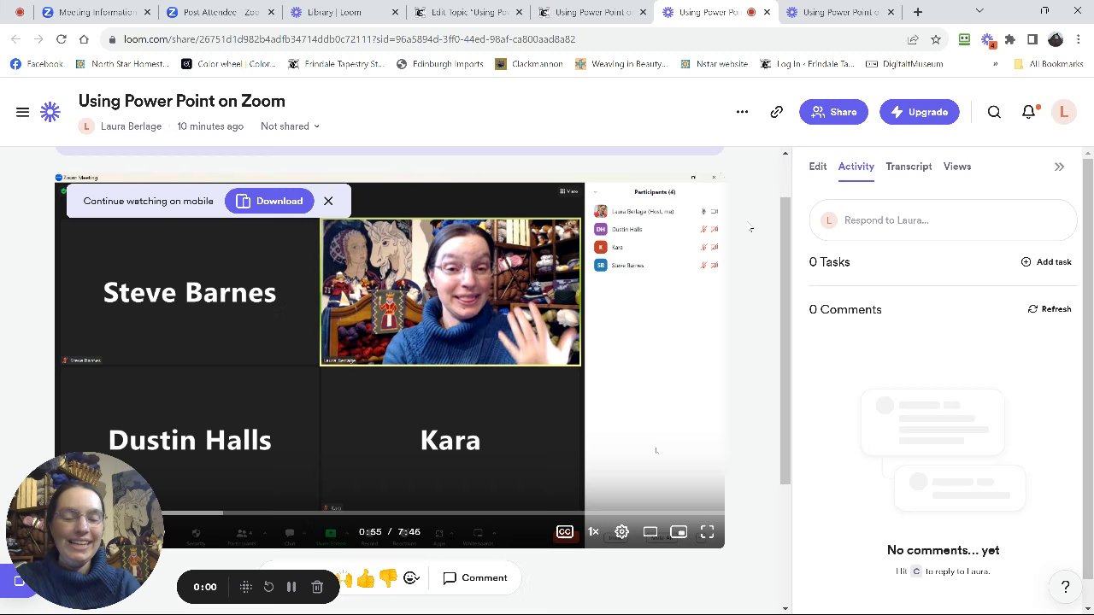Viewport: 1094px width, 615px height.
Task: Toggle Chrome side panel
Action: click(x=1032, y=39)
